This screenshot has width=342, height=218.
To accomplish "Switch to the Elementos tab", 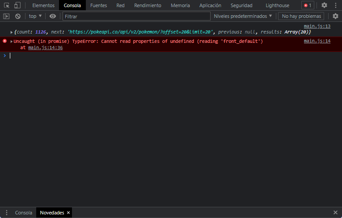I will (43, 5).
